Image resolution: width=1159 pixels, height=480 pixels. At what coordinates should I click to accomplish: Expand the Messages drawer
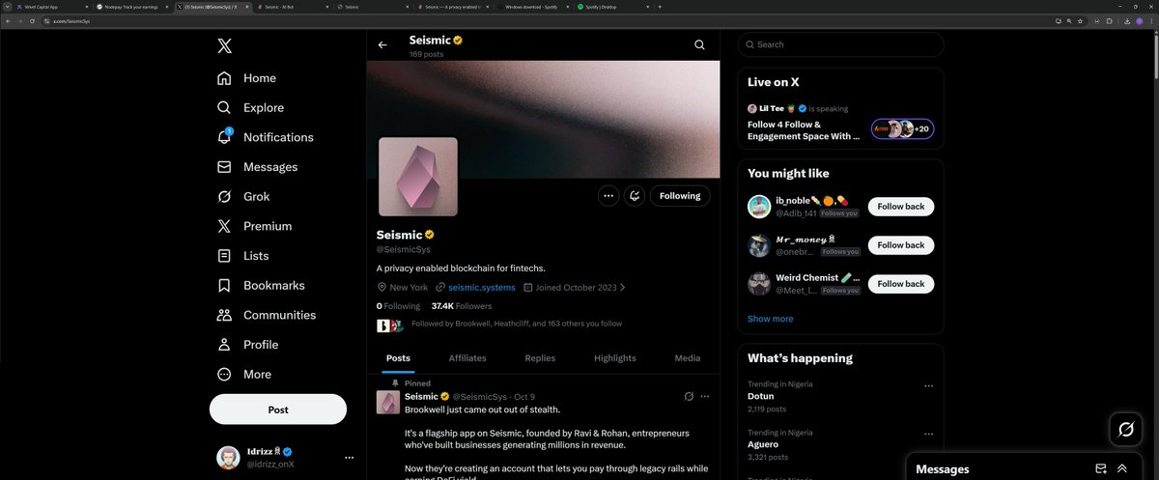(x=1122, y=468)
